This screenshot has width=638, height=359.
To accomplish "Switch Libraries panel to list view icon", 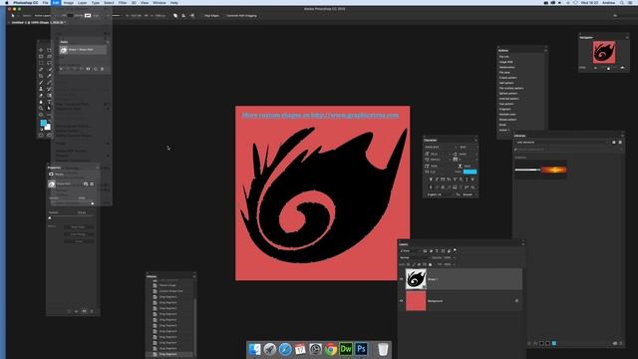I will click(620, 142).
